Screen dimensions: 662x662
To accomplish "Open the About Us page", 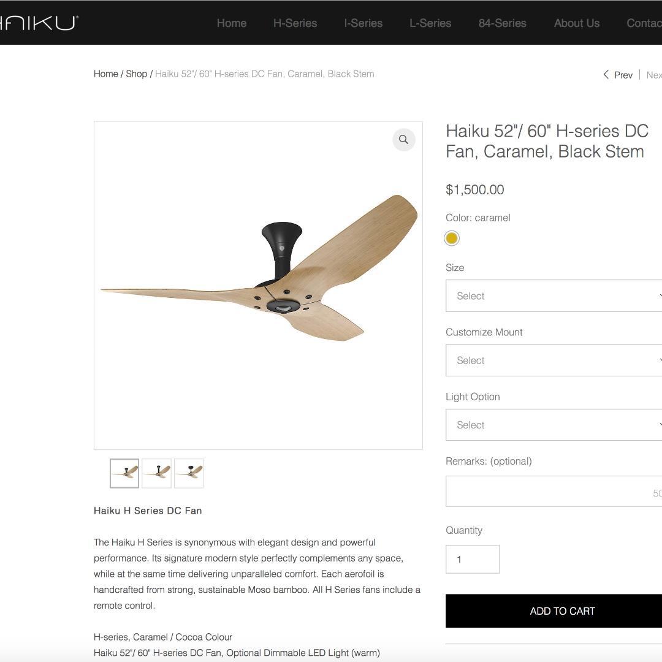I will click(x=576, y=23).
